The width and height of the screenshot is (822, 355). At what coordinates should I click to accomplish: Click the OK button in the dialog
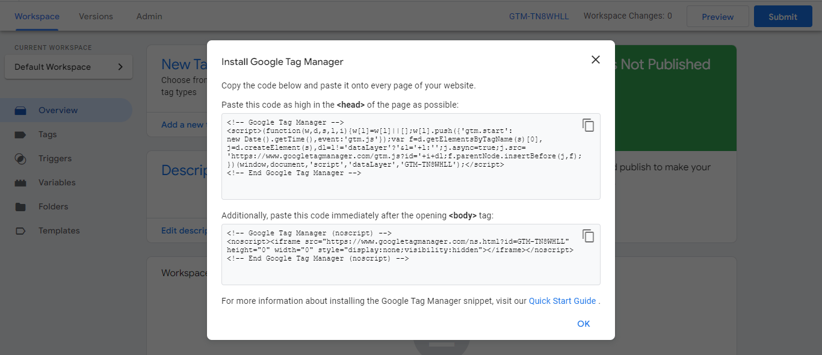pos(584,324)
